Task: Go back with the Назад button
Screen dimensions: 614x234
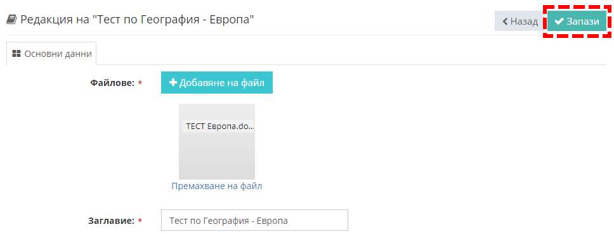Action: (520, 22)
